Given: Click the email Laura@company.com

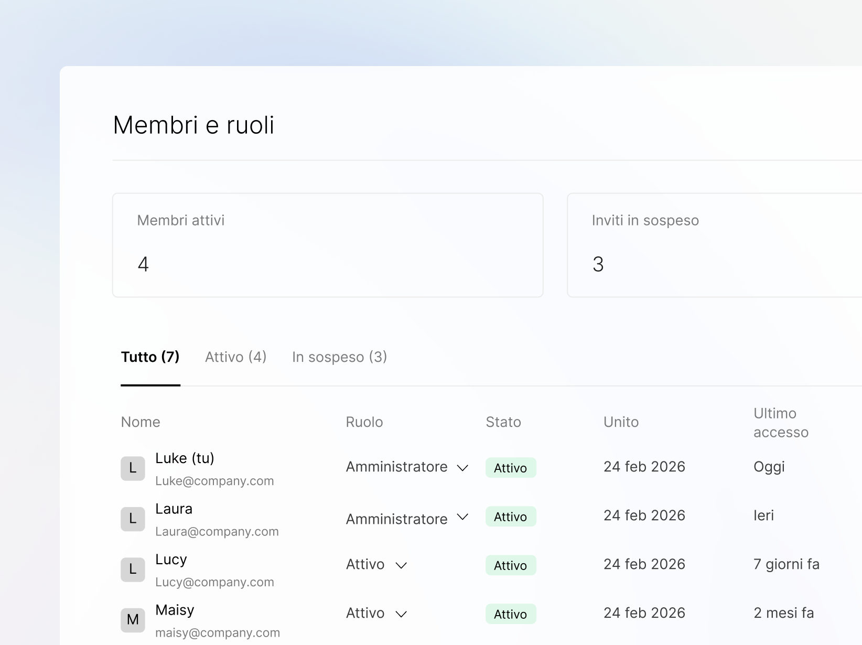Looking at the screenshot, I should (217, 532).
